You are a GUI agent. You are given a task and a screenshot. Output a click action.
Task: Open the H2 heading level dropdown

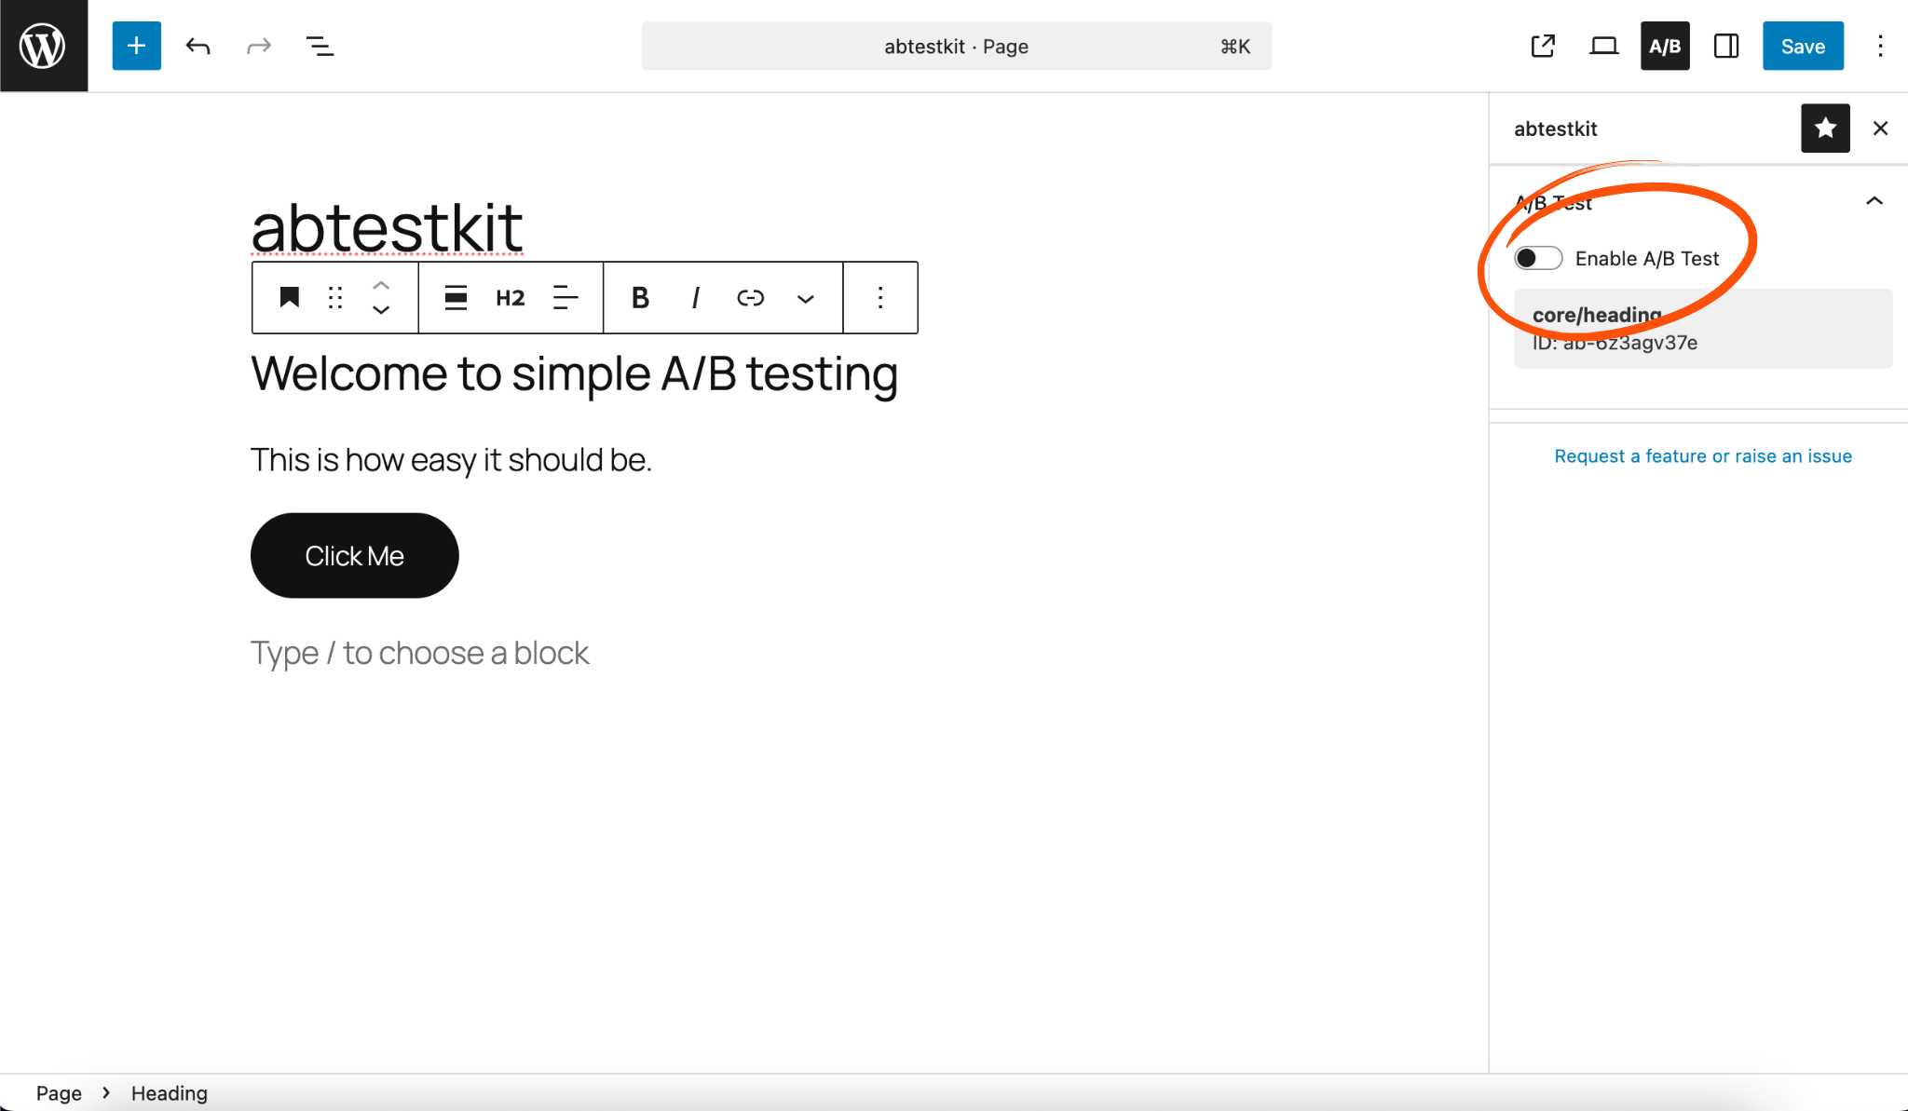coord(510,298)
